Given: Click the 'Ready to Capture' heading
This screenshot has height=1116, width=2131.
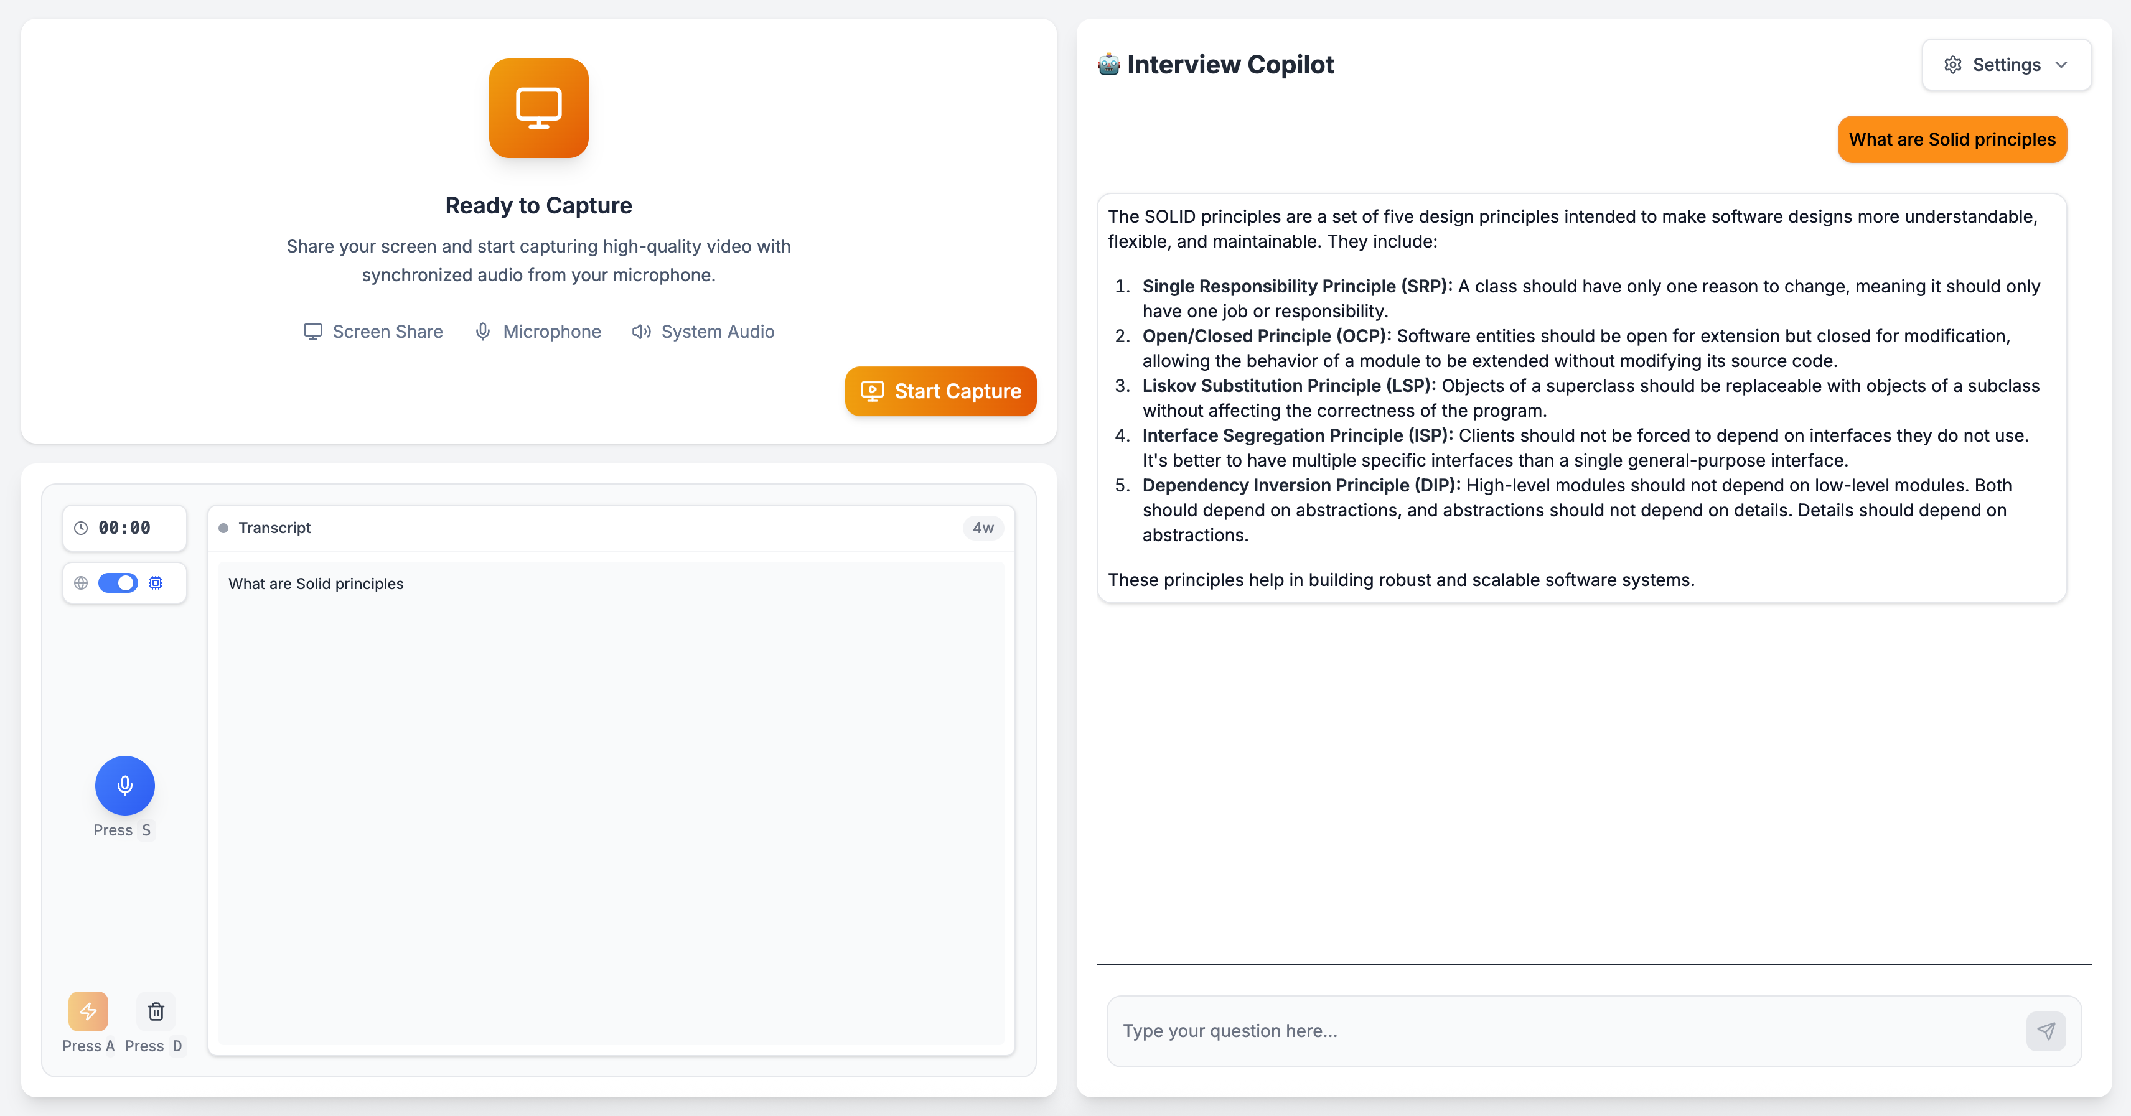Looking at the screenshot, I should [538, 205].
